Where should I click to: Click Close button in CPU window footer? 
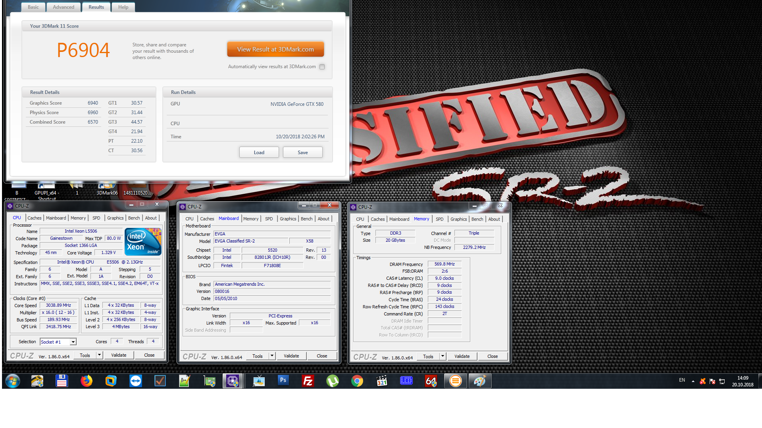click(149, 355)
